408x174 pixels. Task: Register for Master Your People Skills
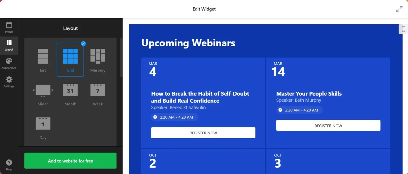(x=328, y=125)
